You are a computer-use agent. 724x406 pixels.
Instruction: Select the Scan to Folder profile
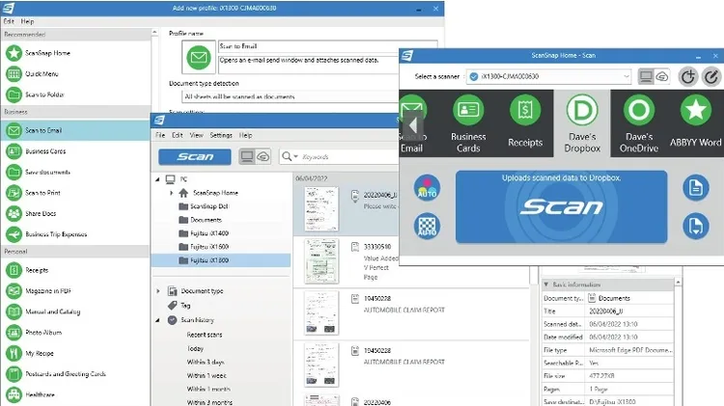[x=75, y=95]
